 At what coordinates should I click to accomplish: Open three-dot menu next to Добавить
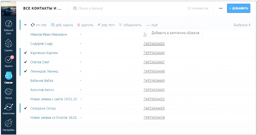pyautogui.click(x=221, y=8)
